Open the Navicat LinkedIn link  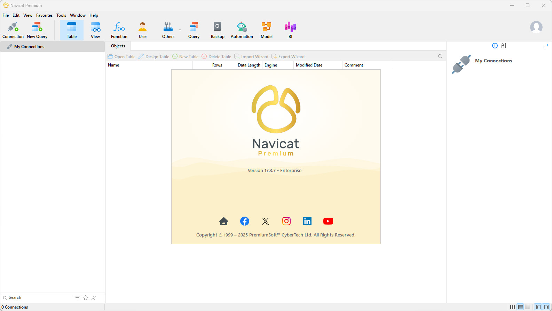(x=307, y=221)
